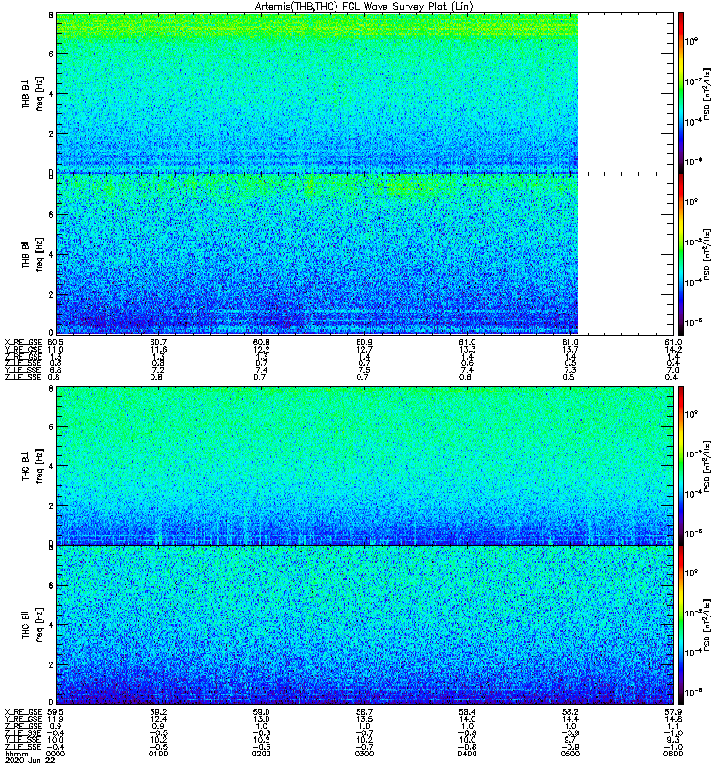Click the 'THC B⊥ freq [Hz]' axis label

[x=33, y=466]
